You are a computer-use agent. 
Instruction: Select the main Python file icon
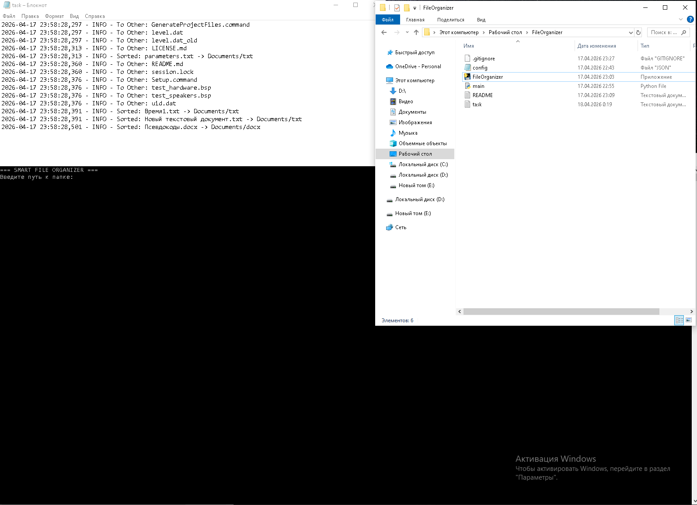tap(467, 86)
